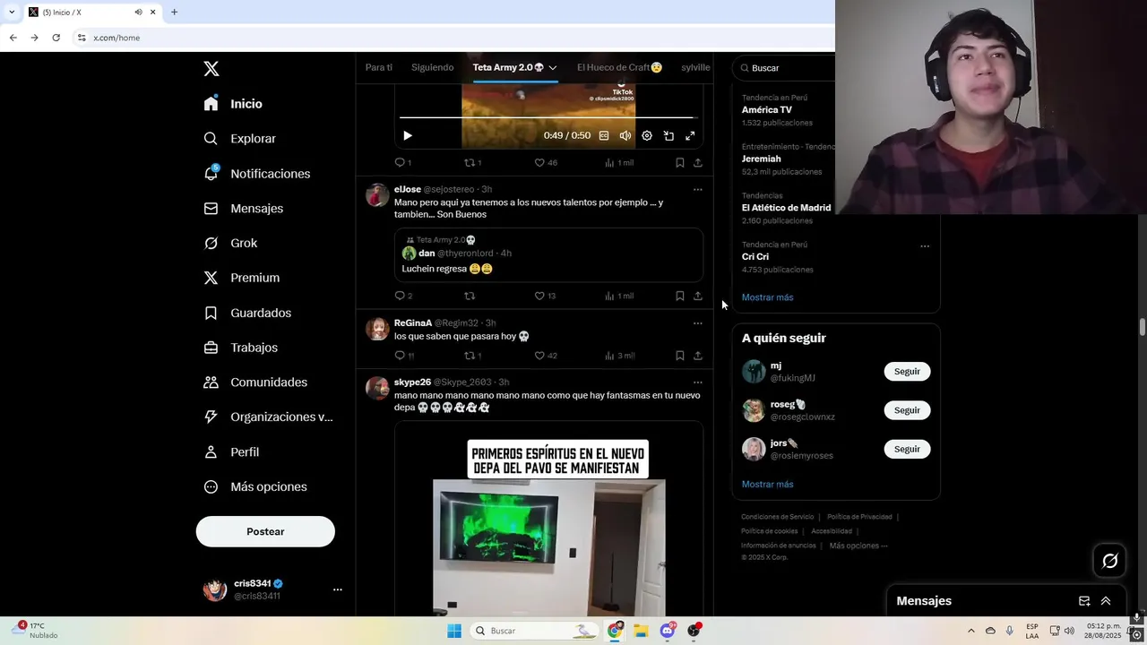This screenshot has height=645, width=1147.
Task: Mute the video volume
Action: [625, 136]
